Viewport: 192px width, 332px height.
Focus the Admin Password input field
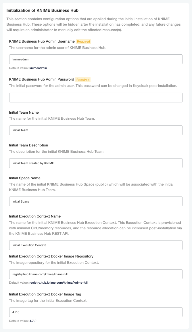pos(96,98)
